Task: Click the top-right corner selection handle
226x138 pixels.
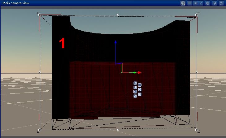Action: pos(197,15)
